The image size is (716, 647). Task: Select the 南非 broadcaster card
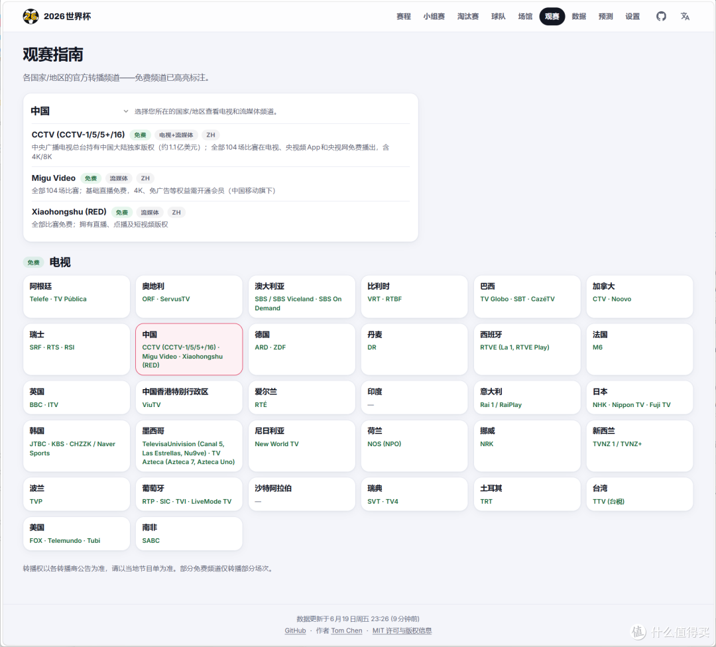189,534
